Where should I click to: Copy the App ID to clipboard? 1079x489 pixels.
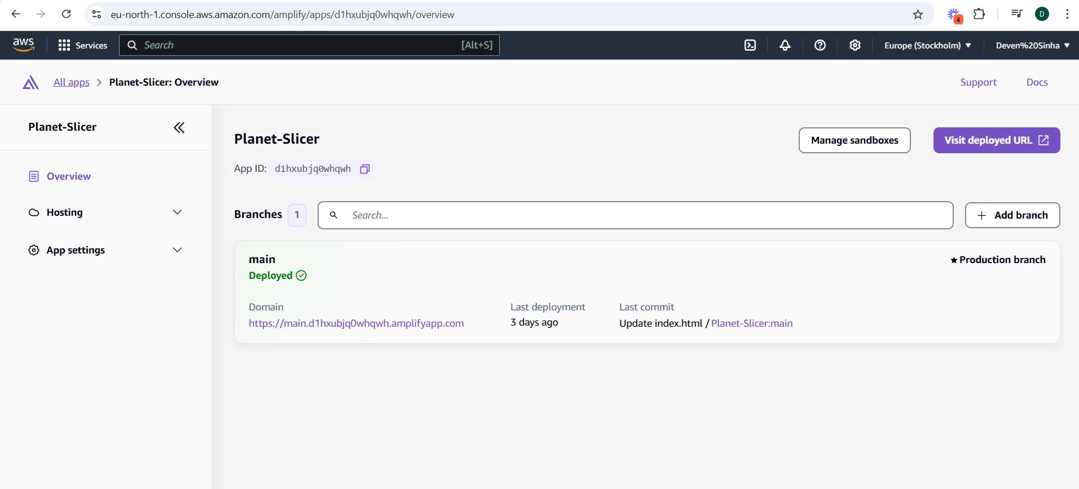pos(365,169)
